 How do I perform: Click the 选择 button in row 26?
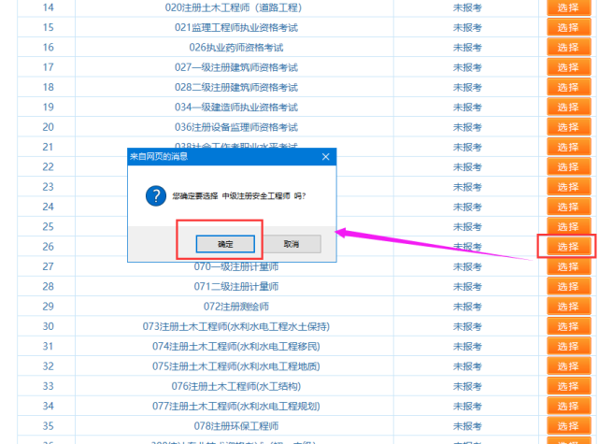(x=568, y=247)
